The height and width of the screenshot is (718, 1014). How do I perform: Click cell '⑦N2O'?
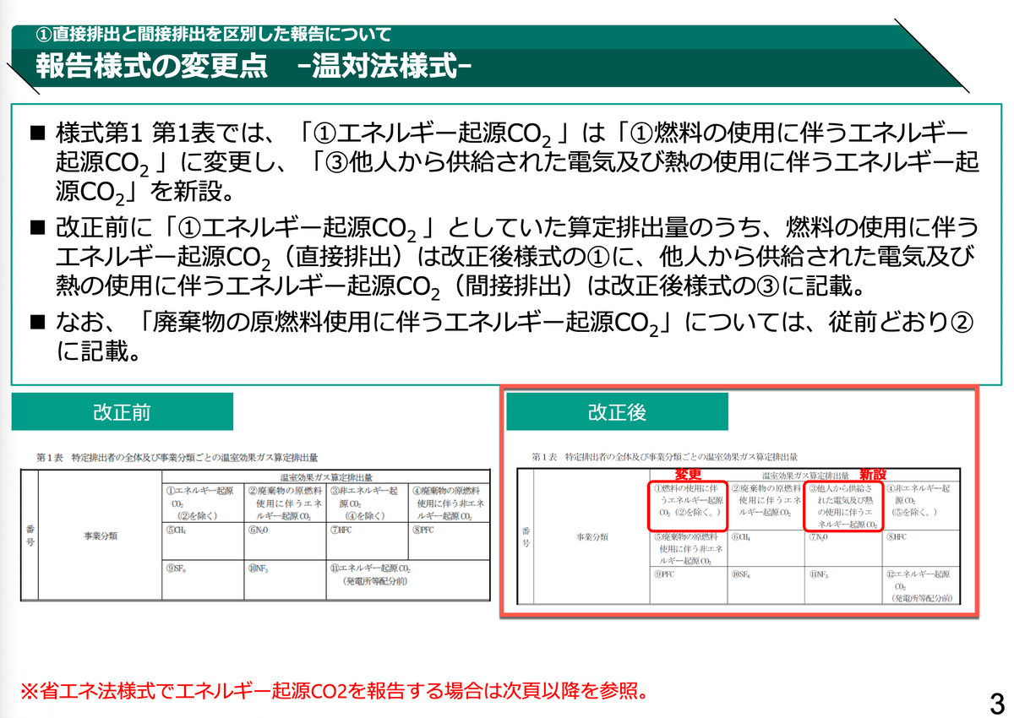842,548
